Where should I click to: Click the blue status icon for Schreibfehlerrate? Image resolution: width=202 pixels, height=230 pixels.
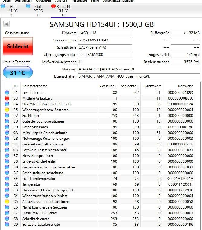[x=7, y=219]
